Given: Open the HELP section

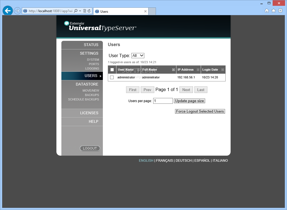Looking at the screenshot, I should point(93,121).
